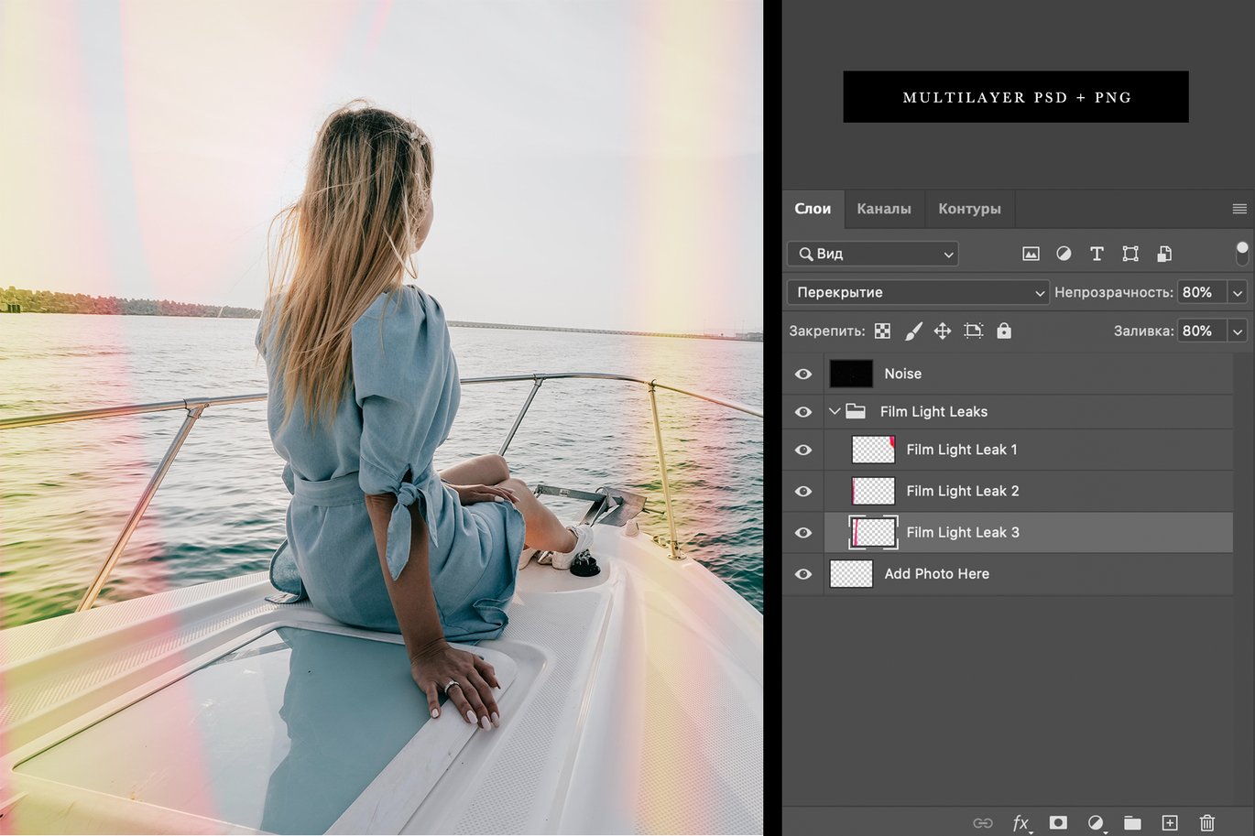Select the Film Light Leak 1 layer name
This screenshot has width=1255, height=836.
[962, 450]
